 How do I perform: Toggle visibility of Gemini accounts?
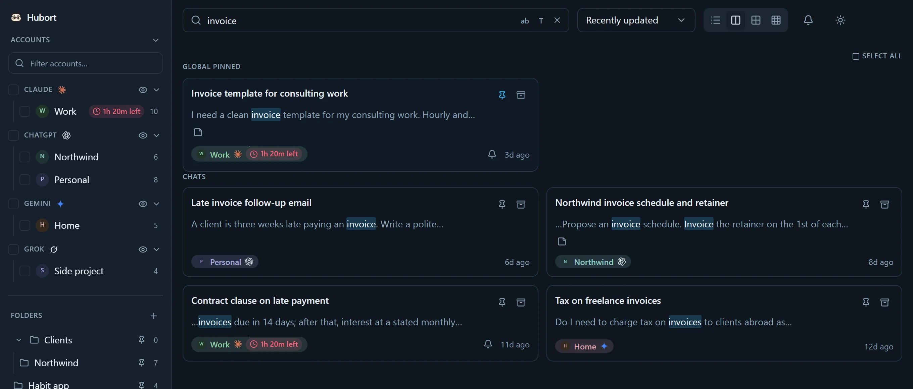[143, 204]
